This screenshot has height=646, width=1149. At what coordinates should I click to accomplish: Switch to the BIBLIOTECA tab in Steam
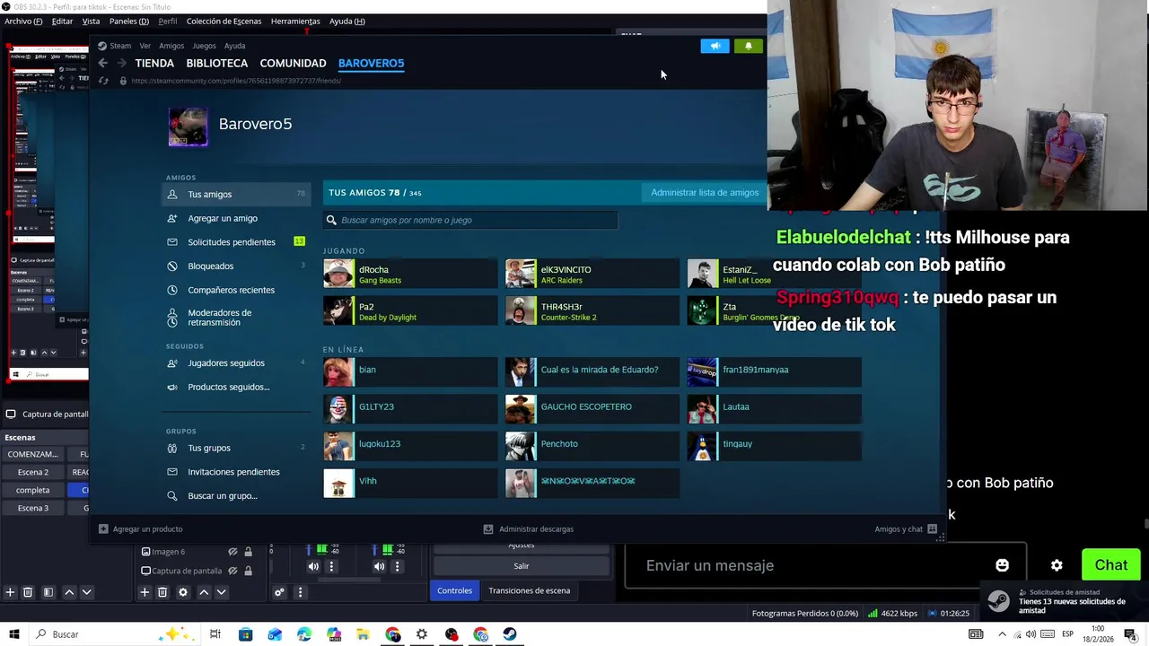coord(217,63)
